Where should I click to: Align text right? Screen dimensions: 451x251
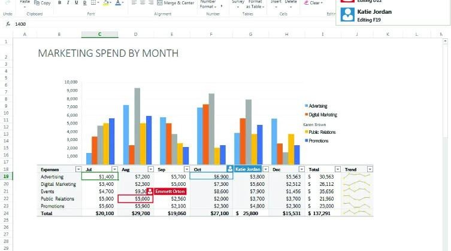pyautogui.click(x=151, y=2)
